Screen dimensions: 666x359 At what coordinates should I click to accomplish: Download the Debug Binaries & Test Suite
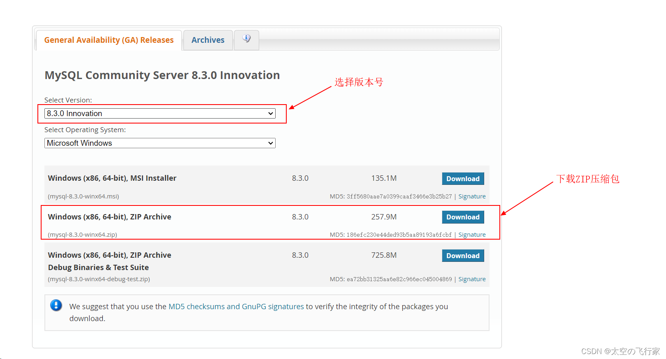pyautogui.click(x=463, y=256)
